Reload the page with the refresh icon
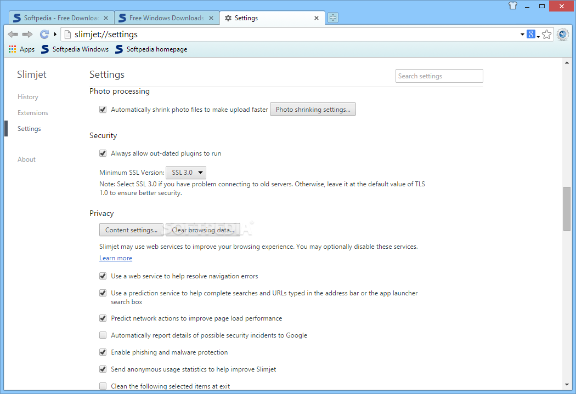 44,35
